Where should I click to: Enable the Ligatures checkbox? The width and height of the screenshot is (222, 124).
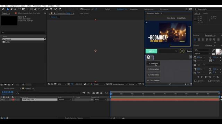(x=195, y=81)
